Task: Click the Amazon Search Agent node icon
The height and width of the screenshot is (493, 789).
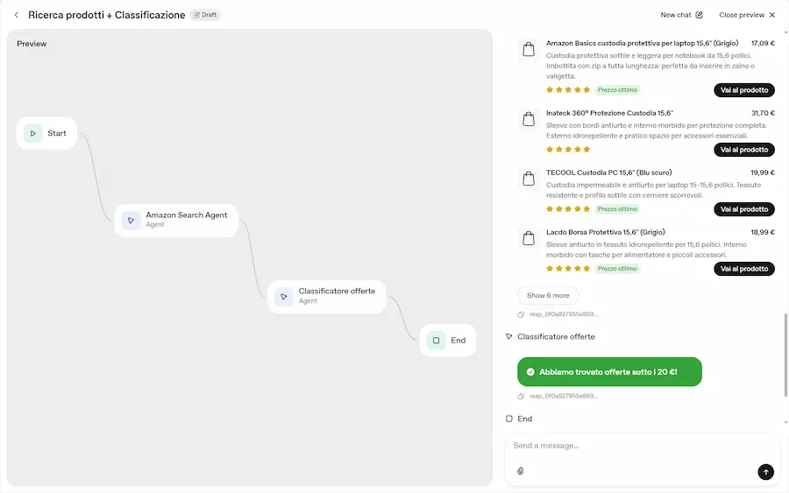Action: [131, 220]
